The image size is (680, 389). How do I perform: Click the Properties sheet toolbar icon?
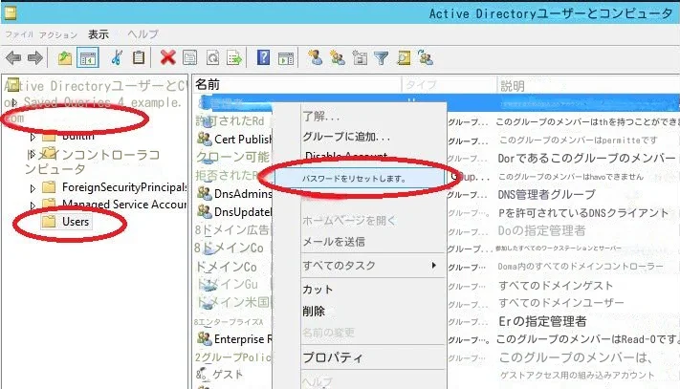click(189, 57)
